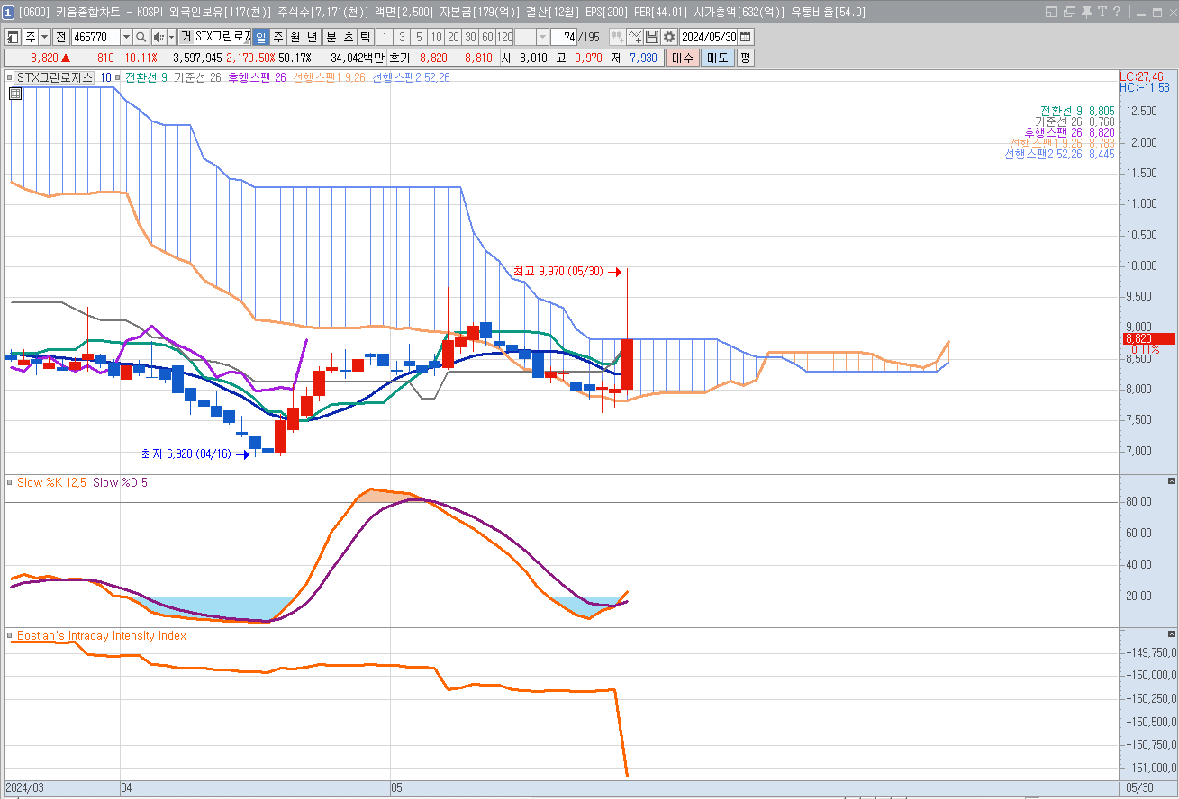Image resolution: width=1179 pixels, height=799 pixels.
Task: Click the stock code input field 465770
Action: pos(95,37)
